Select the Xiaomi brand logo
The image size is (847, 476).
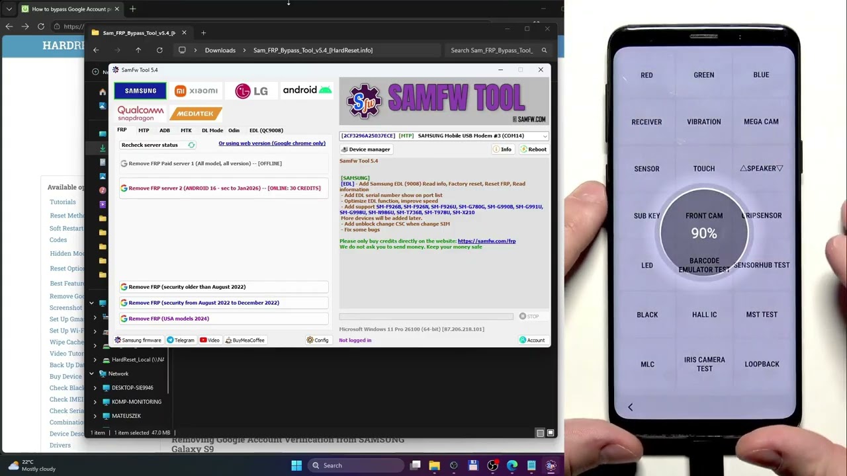196,91
